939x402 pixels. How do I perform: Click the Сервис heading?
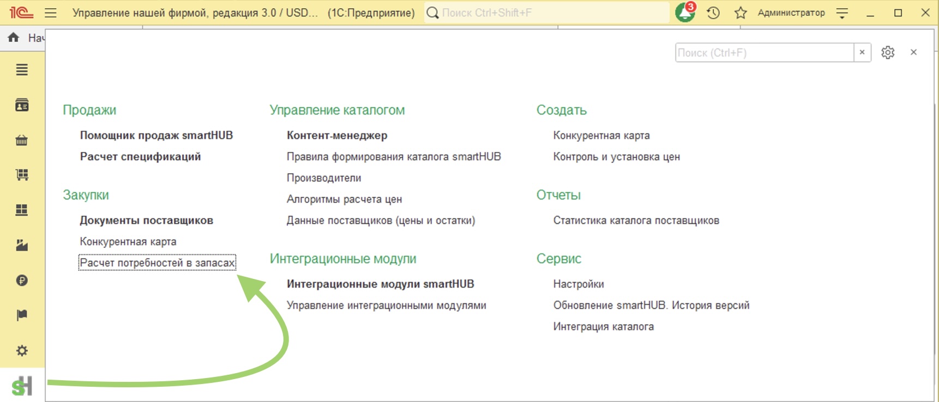(x=559, y=259)
